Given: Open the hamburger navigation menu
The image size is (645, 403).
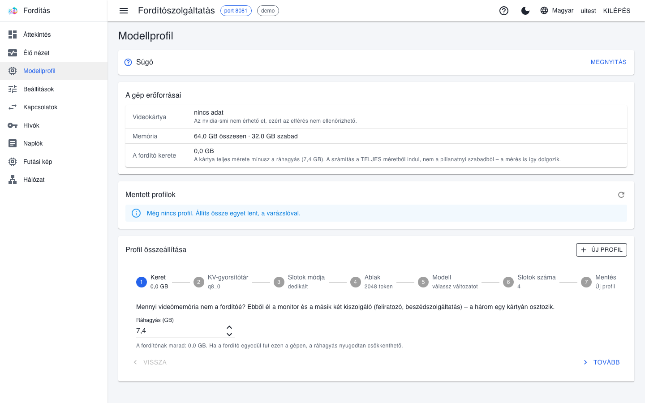Looking at the screenshot, I should tap(124, 11).
